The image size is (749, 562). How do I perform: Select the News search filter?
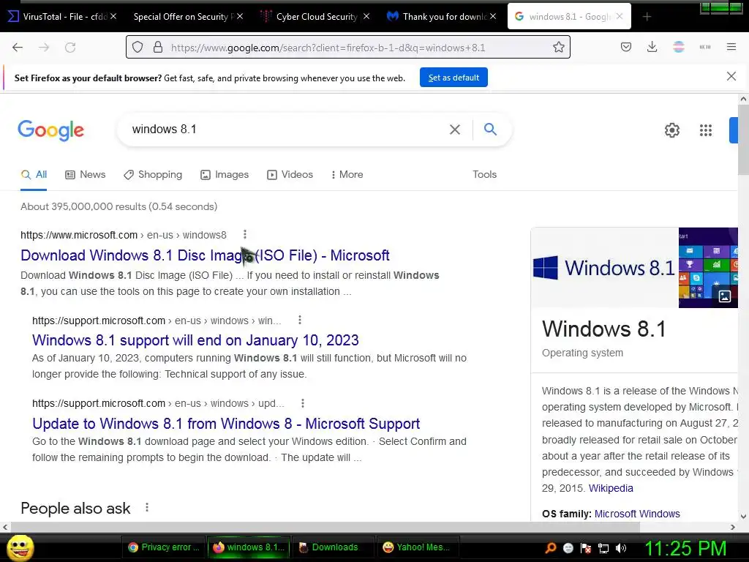tap(86, 174)
